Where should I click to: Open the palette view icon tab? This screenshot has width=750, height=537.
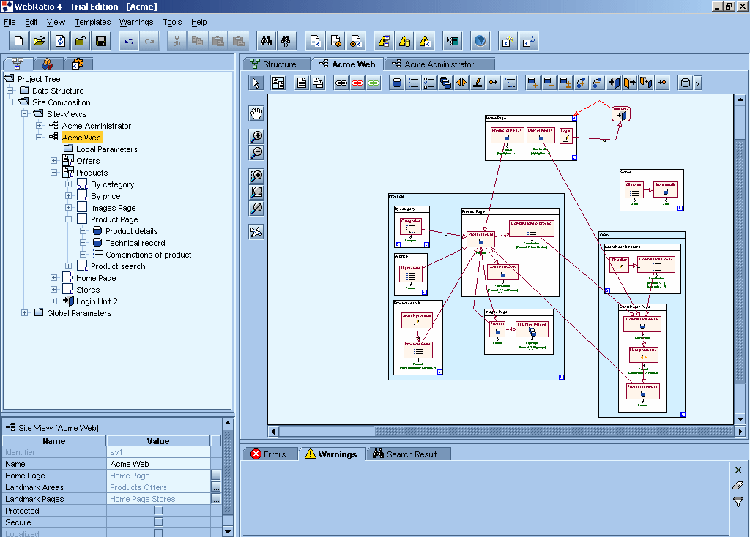click(x=48, y=64)
